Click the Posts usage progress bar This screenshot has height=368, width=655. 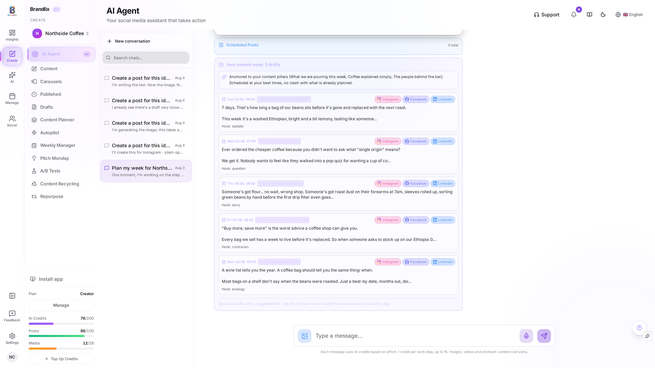click(x=61, y=336)
